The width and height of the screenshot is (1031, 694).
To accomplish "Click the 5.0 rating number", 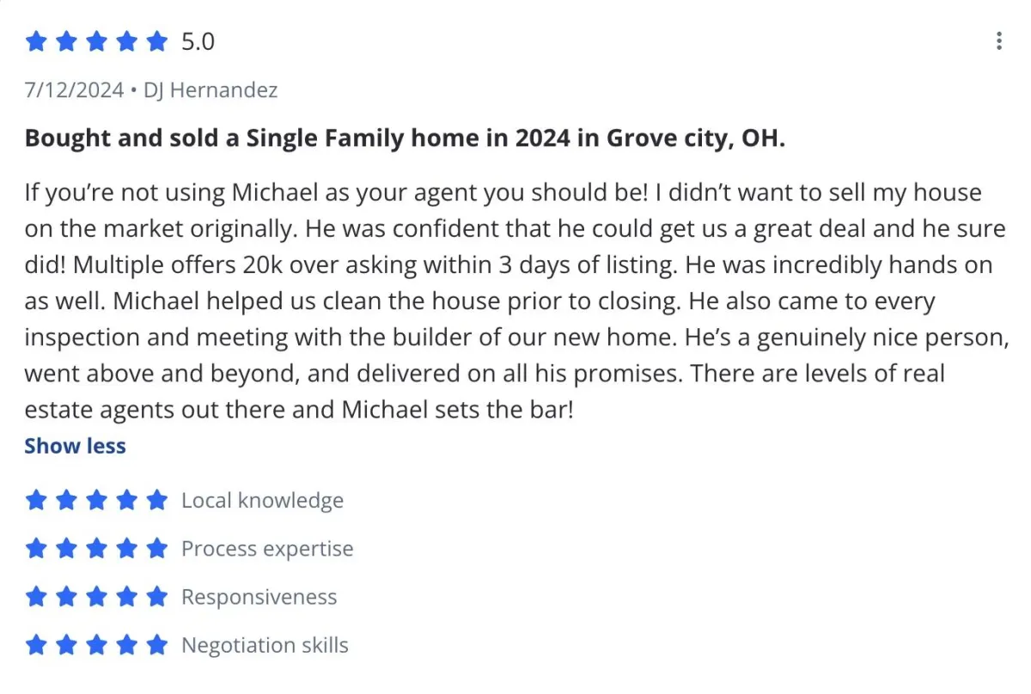I will [198, 41].
